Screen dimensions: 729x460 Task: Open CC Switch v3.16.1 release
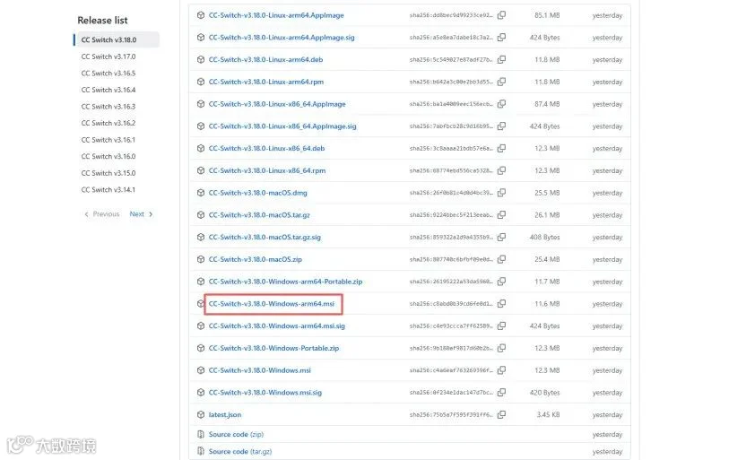pyautogui.click(x=108, y=140)
